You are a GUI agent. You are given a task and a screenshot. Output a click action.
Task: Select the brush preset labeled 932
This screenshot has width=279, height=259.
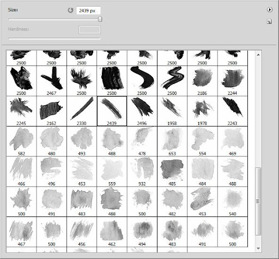142,171
